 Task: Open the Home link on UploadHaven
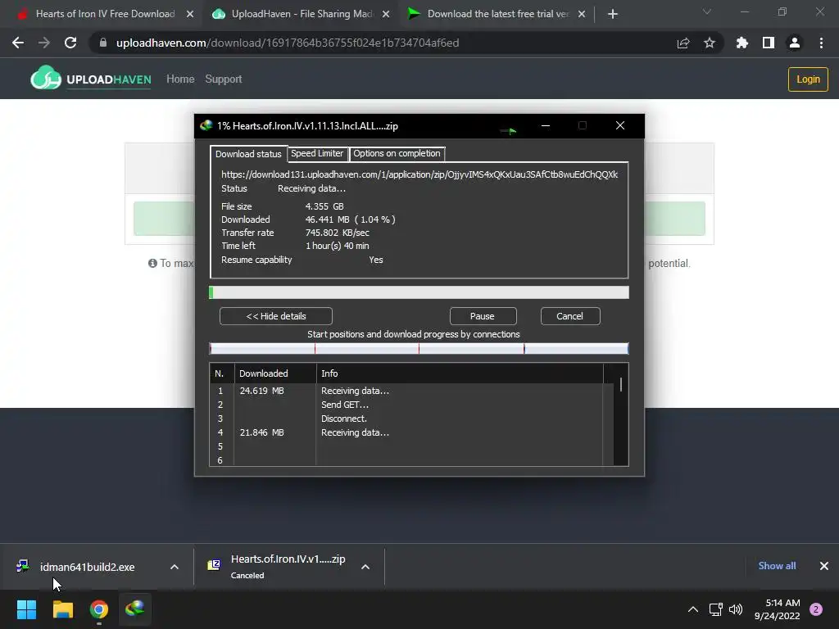click(180, 79)
